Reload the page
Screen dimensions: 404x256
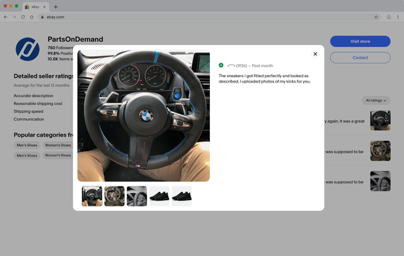coord(23,17)
